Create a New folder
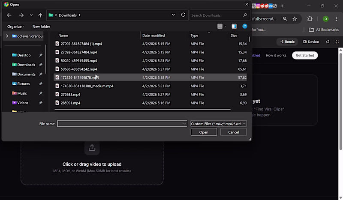Viewport: 343px width, 200px height. (41, 27)
